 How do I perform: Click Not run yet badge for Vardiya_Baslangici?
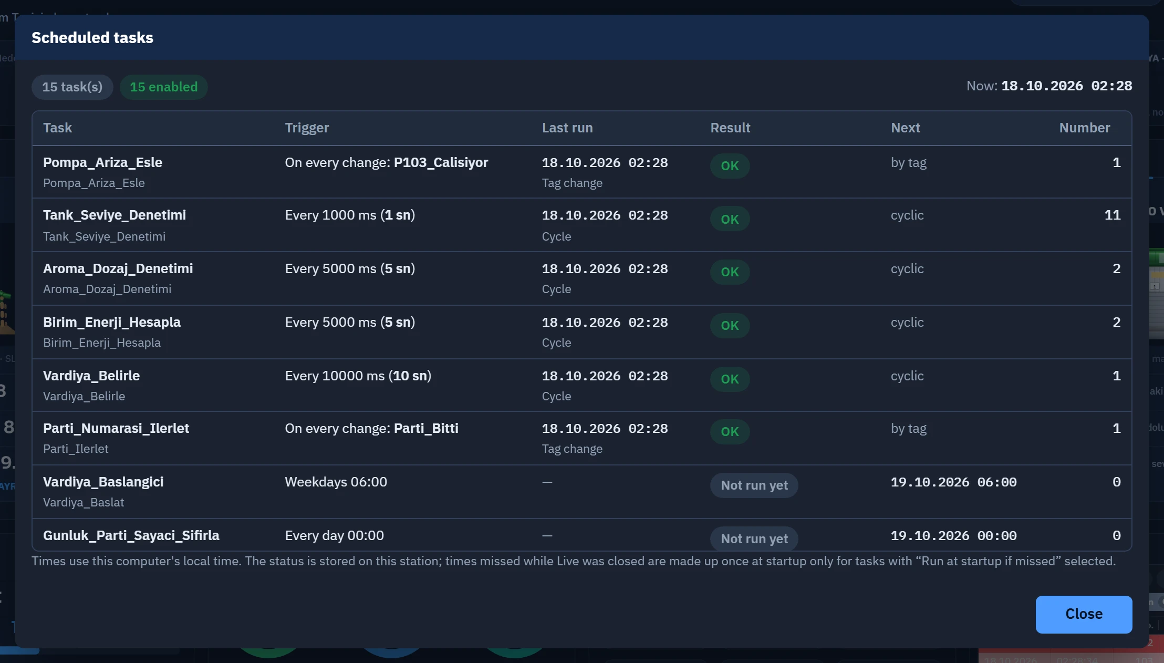[754, 485]
